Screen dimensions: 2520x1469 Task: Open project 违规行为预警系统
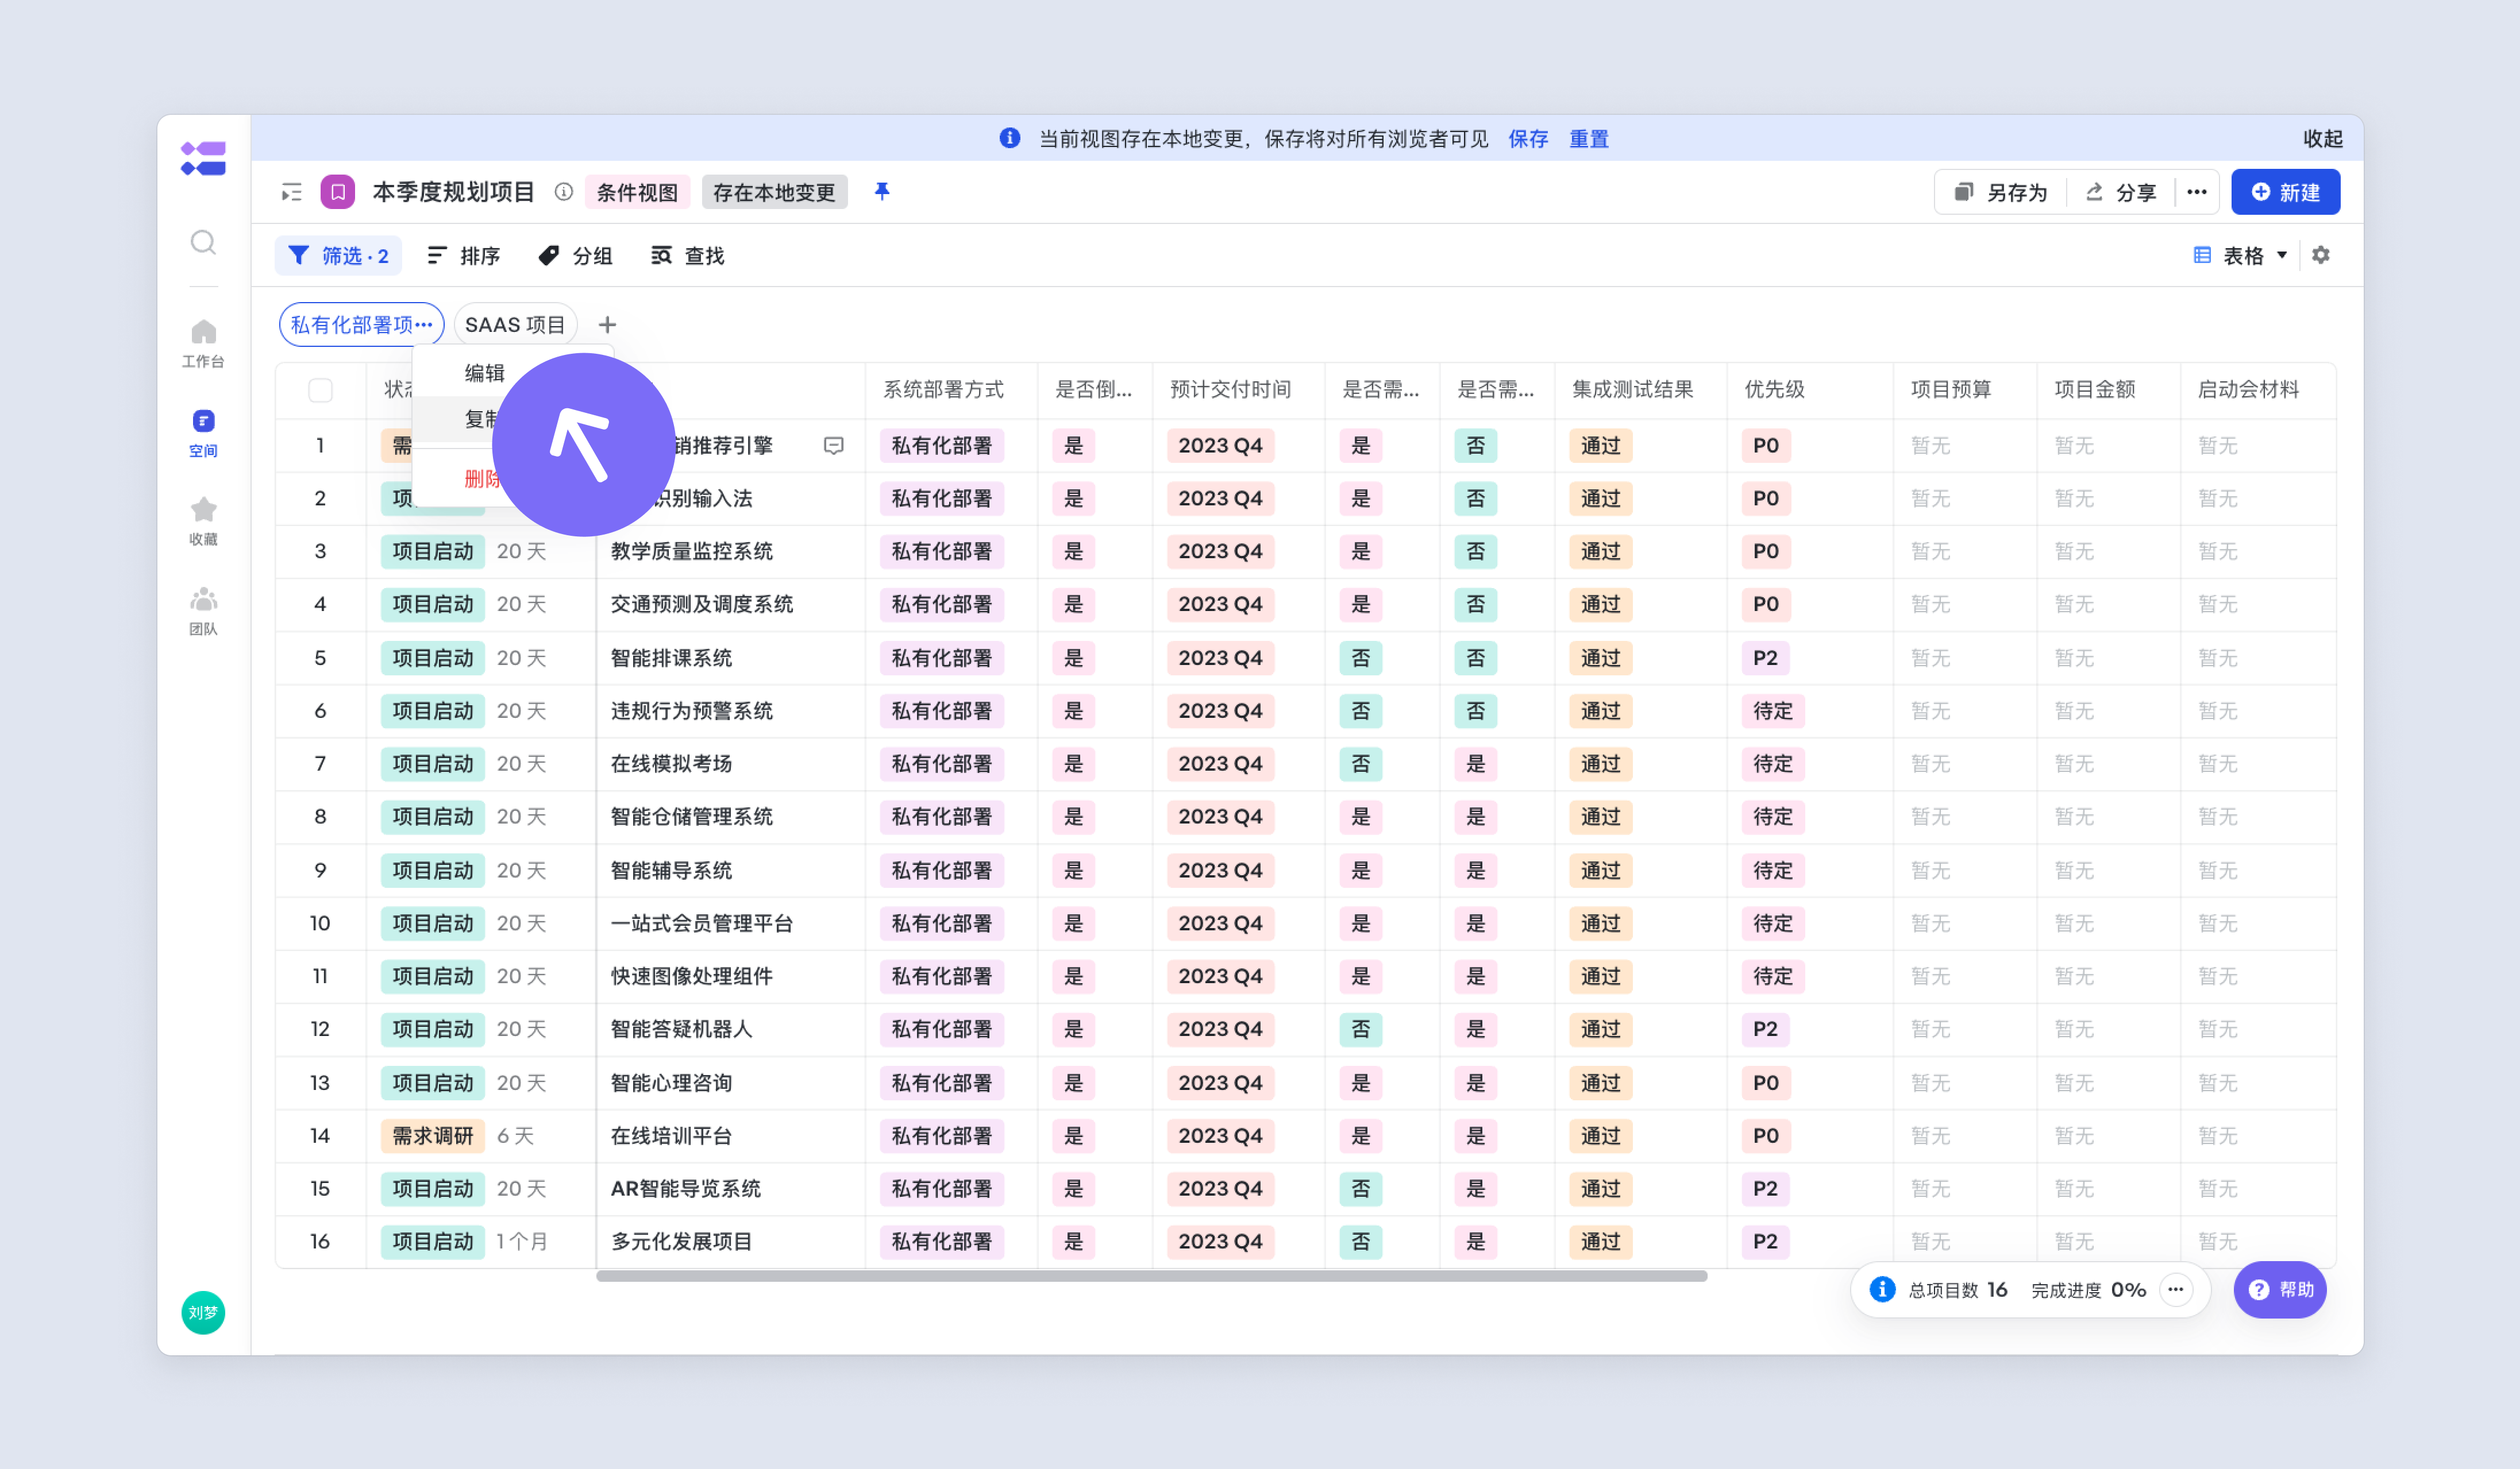691,712
